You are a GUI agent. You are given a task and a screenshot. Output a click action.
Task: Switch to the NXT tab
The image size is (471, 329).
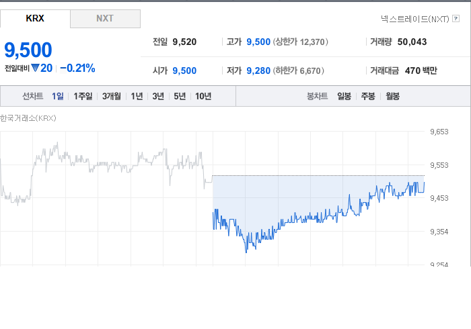tap(105, 18)
